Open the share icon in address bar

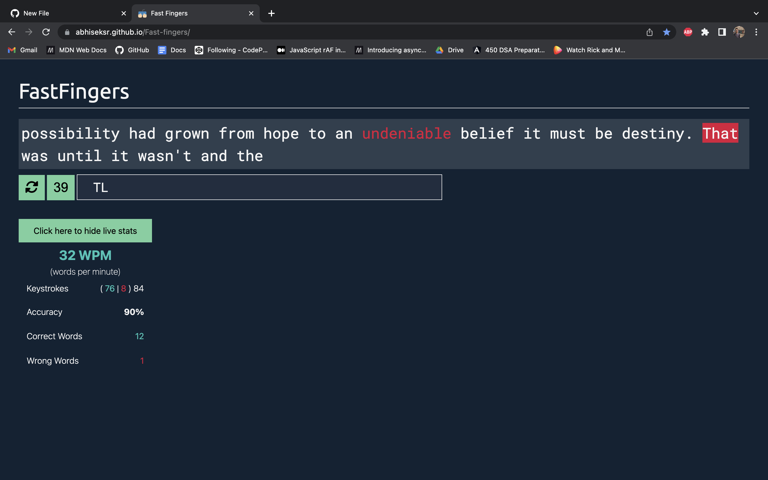pos(650,32)
